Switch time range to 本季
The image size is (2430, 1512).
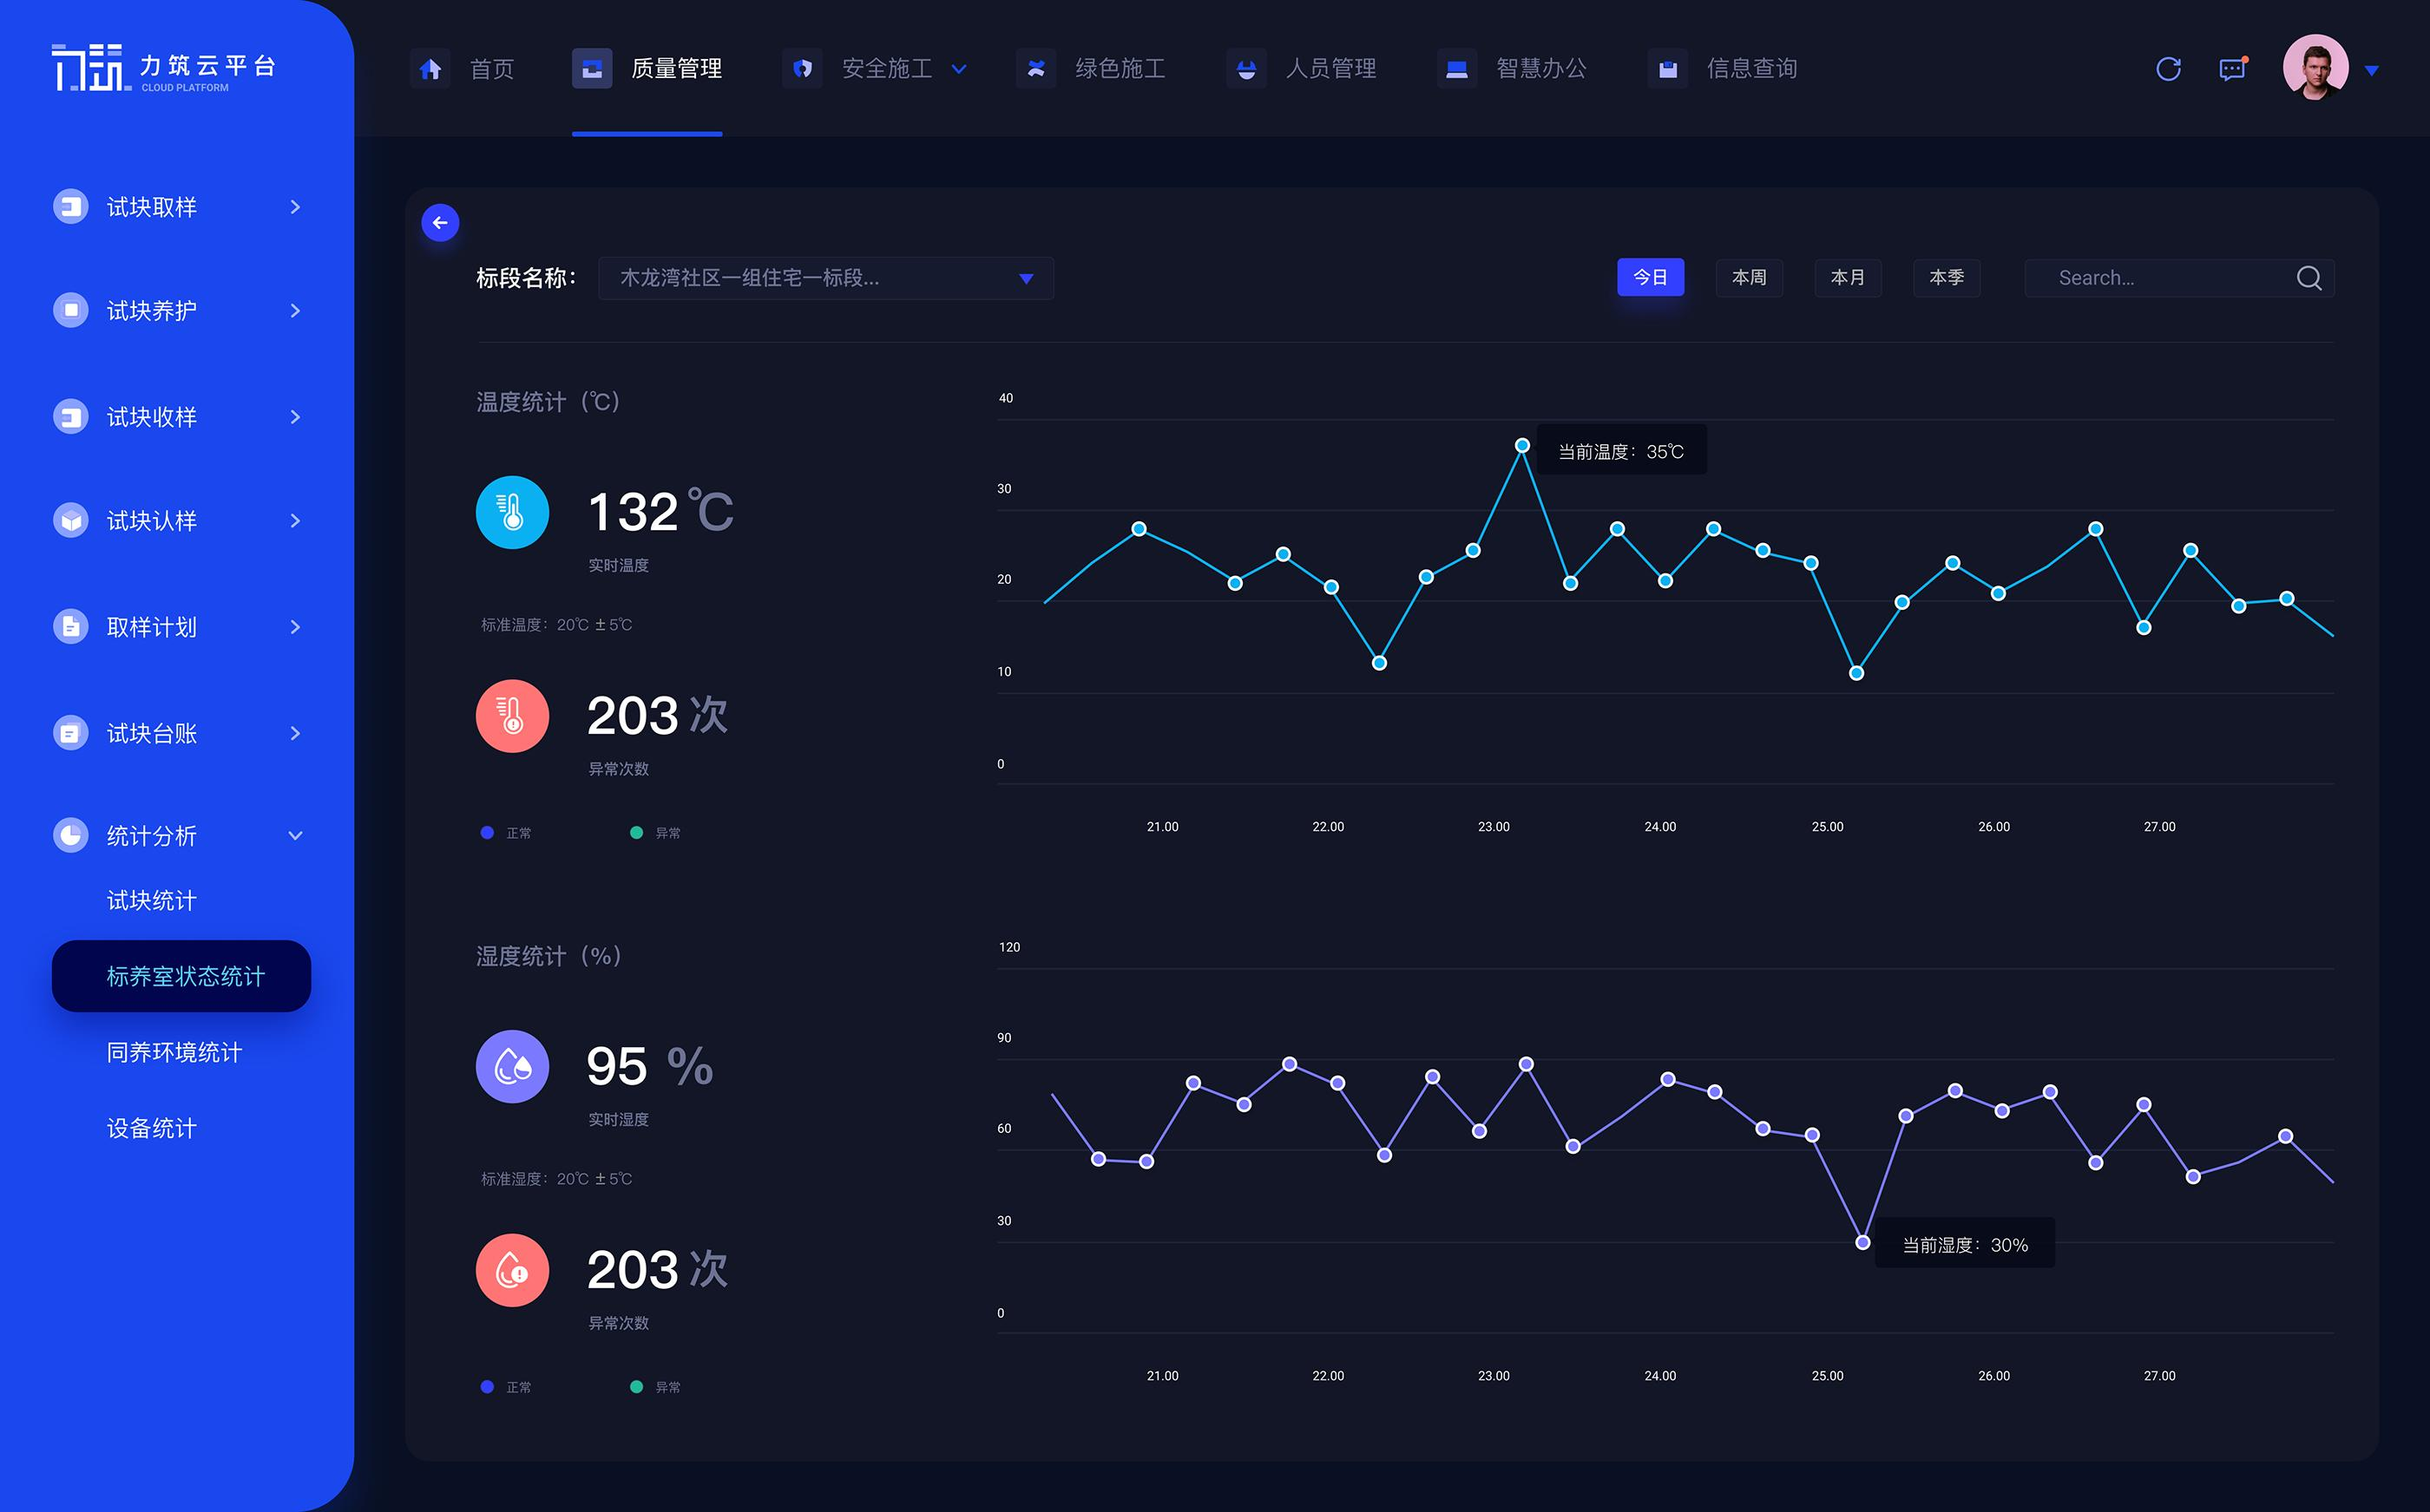(x=1946, y=277)
